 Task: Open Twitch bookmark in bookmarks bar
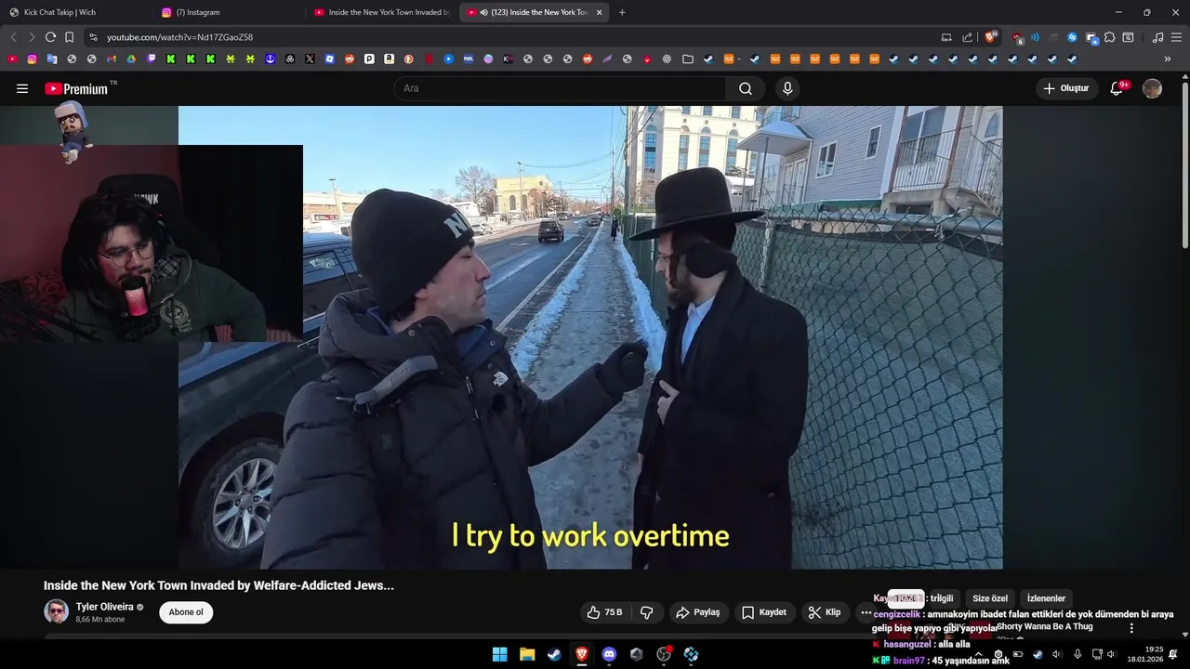[x=151, y=59]
